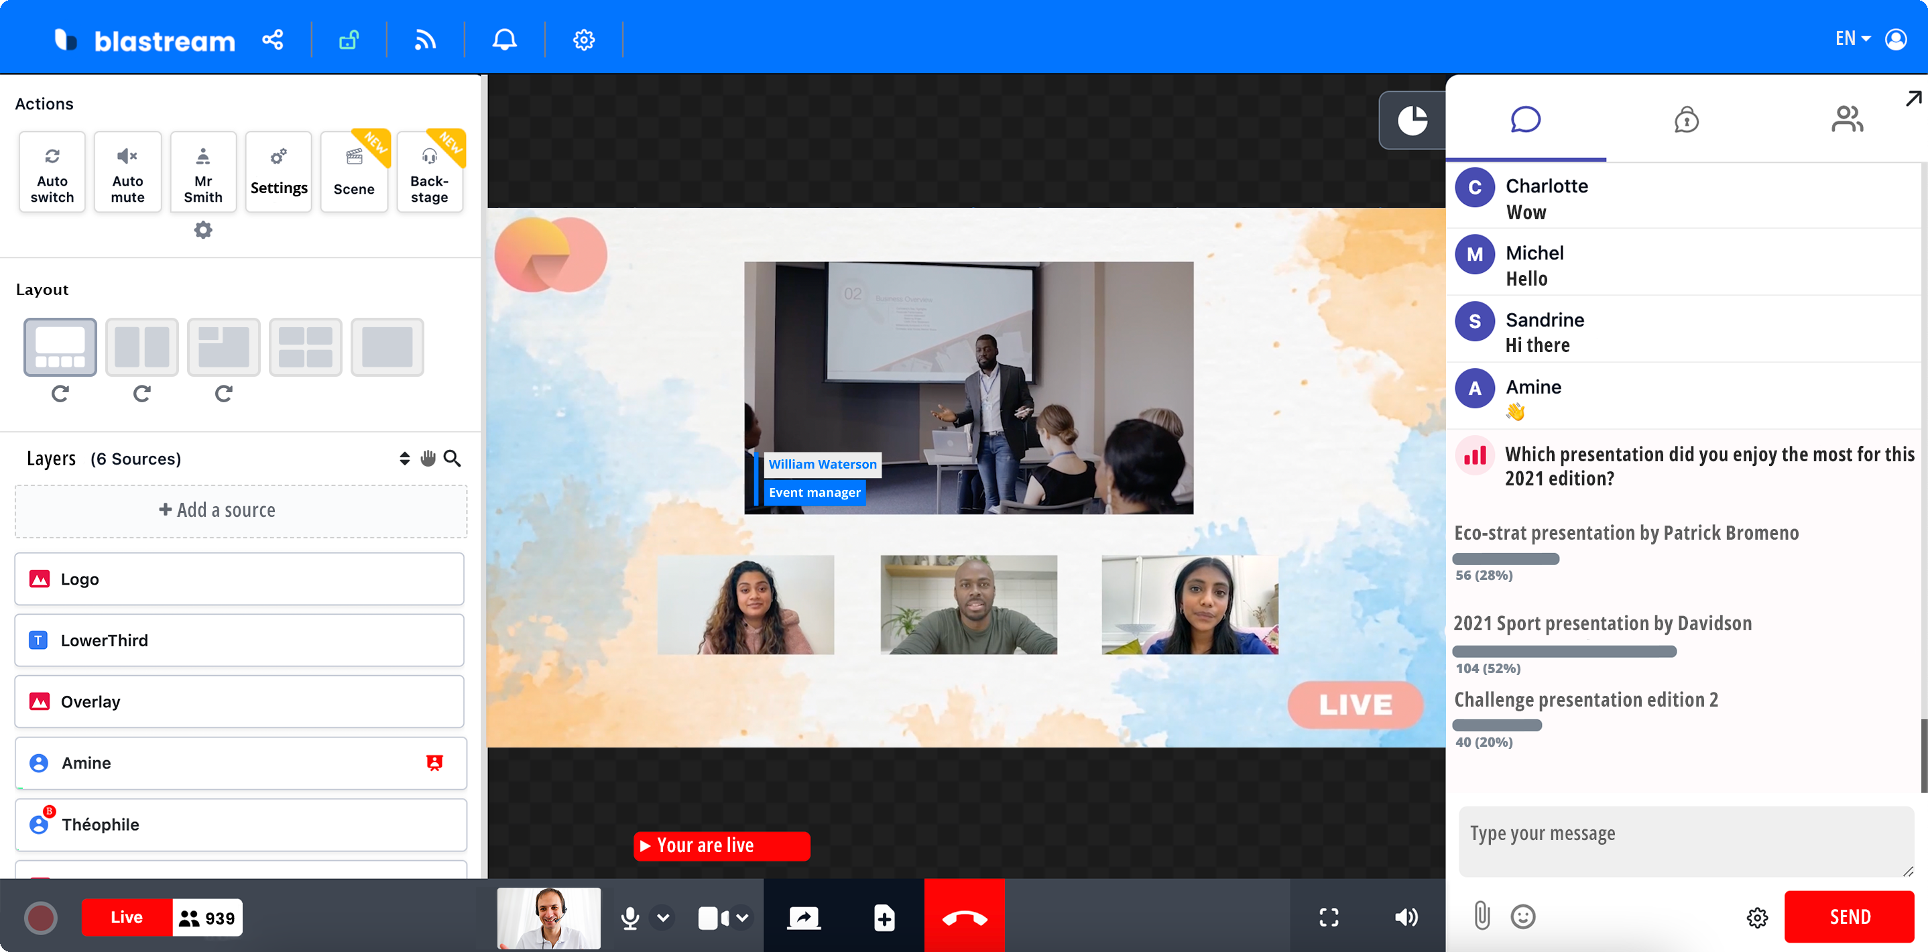The width and height of the screenshot is (1928, 952).
Task: Enter fullscreen with the expand icon
Action: coord(1329,917)
